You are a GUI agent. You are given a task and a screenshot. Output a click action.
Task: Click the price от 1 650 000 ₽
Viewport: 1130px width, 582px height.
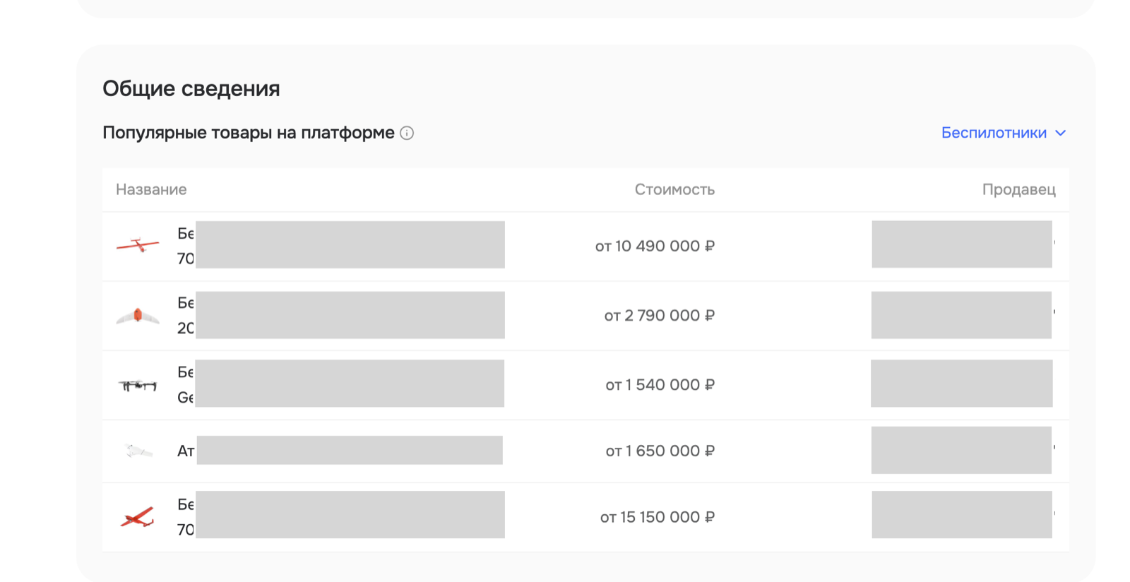tap(660, 451)
